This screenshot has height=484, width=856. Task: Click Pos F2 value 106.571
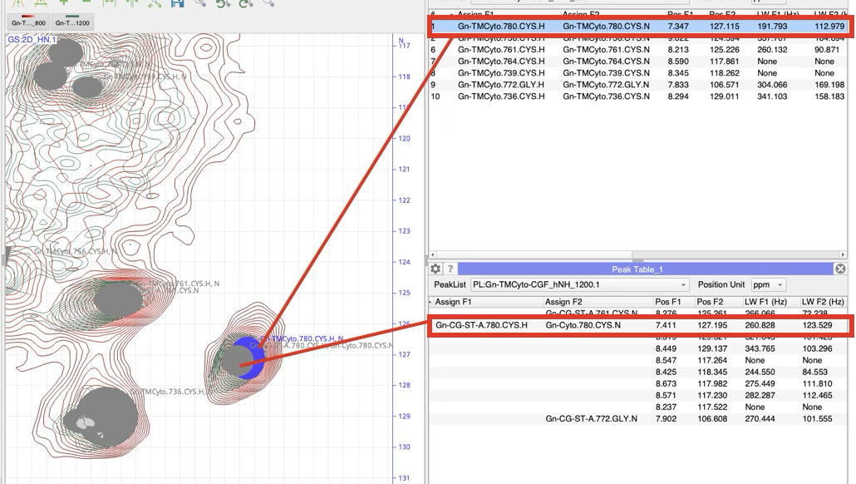point(725,85)
